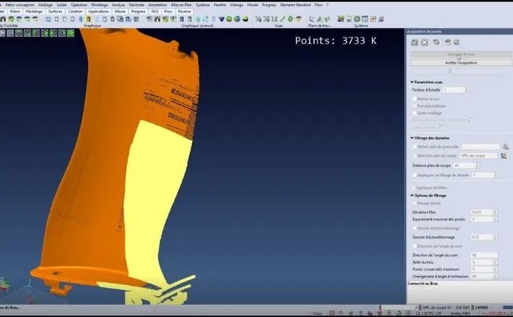
Task: Click the Distance plan de coupe value field
Action: pos(466,165)
